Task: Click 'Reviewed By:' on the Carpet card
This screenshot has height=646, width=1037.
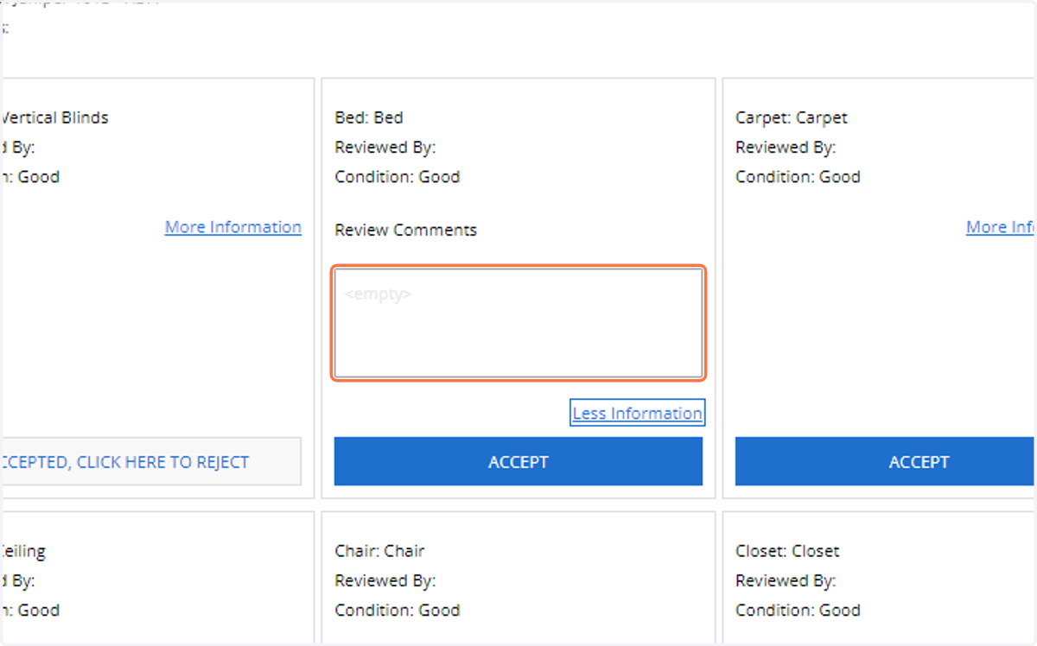Action: [x=786, y=148]
